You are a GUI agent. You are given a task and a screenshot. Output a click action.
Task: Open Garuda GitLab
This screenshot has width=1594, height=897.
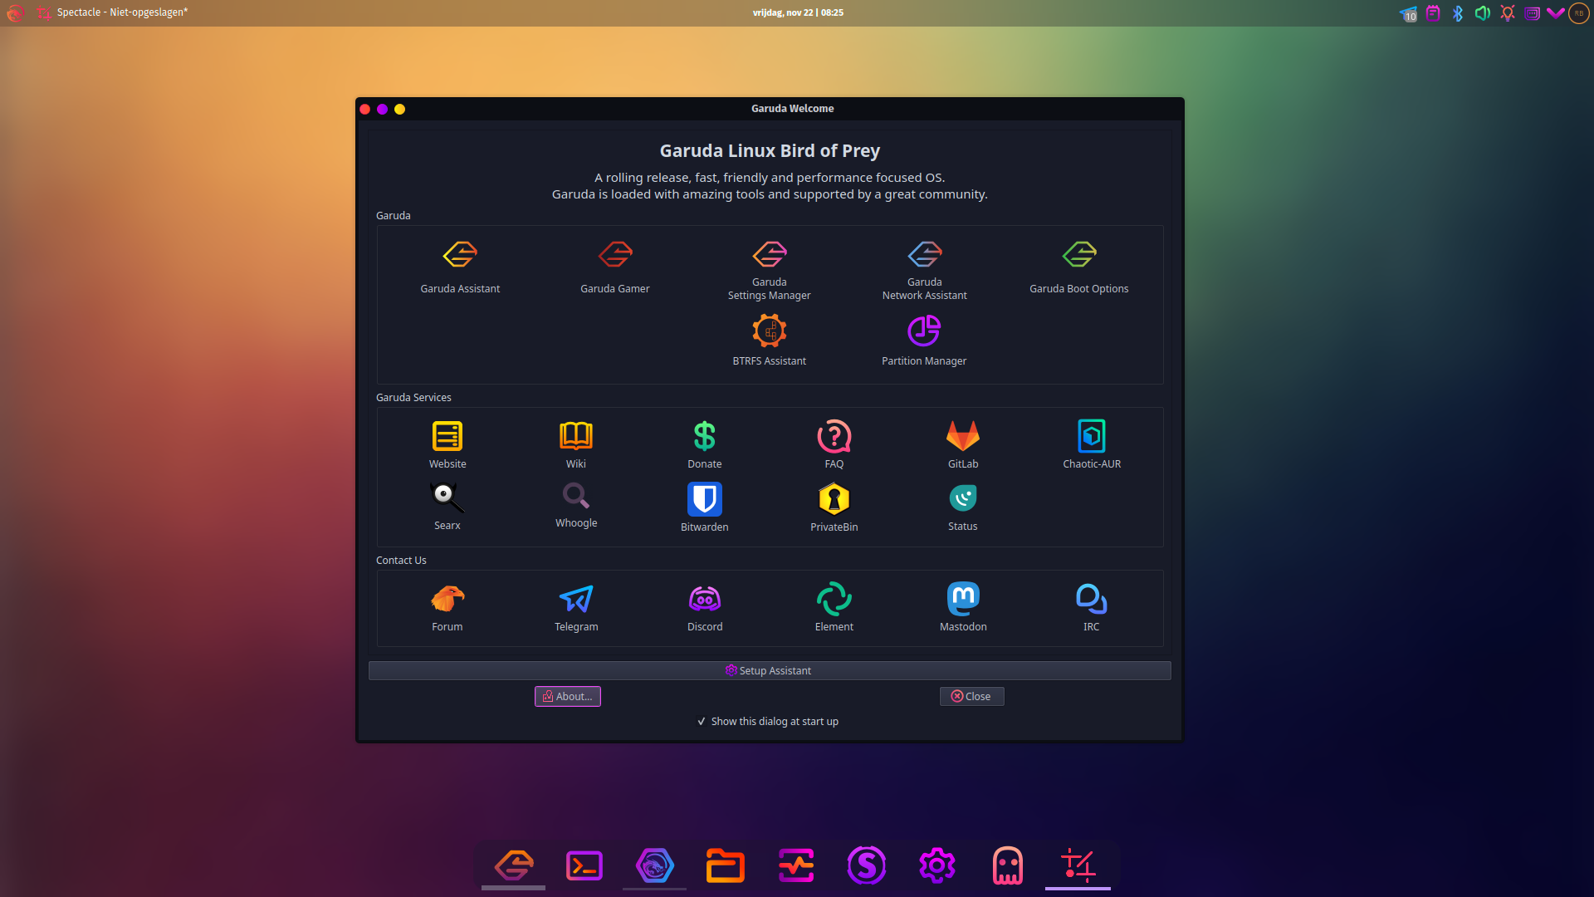pyautogui.click(x=963, y=444)
